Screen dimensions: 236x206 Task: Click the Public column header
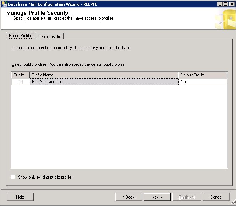20,75
